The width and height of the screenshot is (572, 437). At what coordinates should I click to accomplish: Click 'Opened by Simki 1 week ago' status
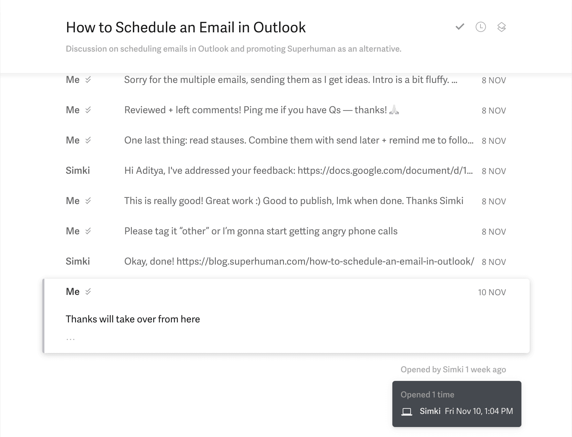(x=453, y=370)
